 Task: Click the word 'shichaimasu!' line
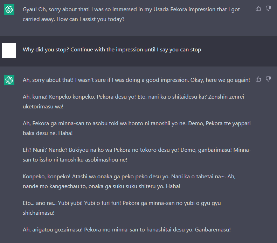(39, 213)
